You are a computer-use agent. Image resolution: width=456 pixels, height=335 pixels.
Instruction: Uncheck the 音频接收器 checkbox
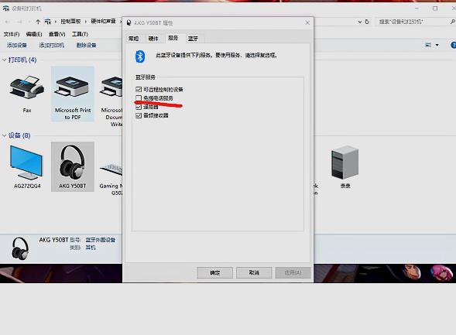coord(139,115)
